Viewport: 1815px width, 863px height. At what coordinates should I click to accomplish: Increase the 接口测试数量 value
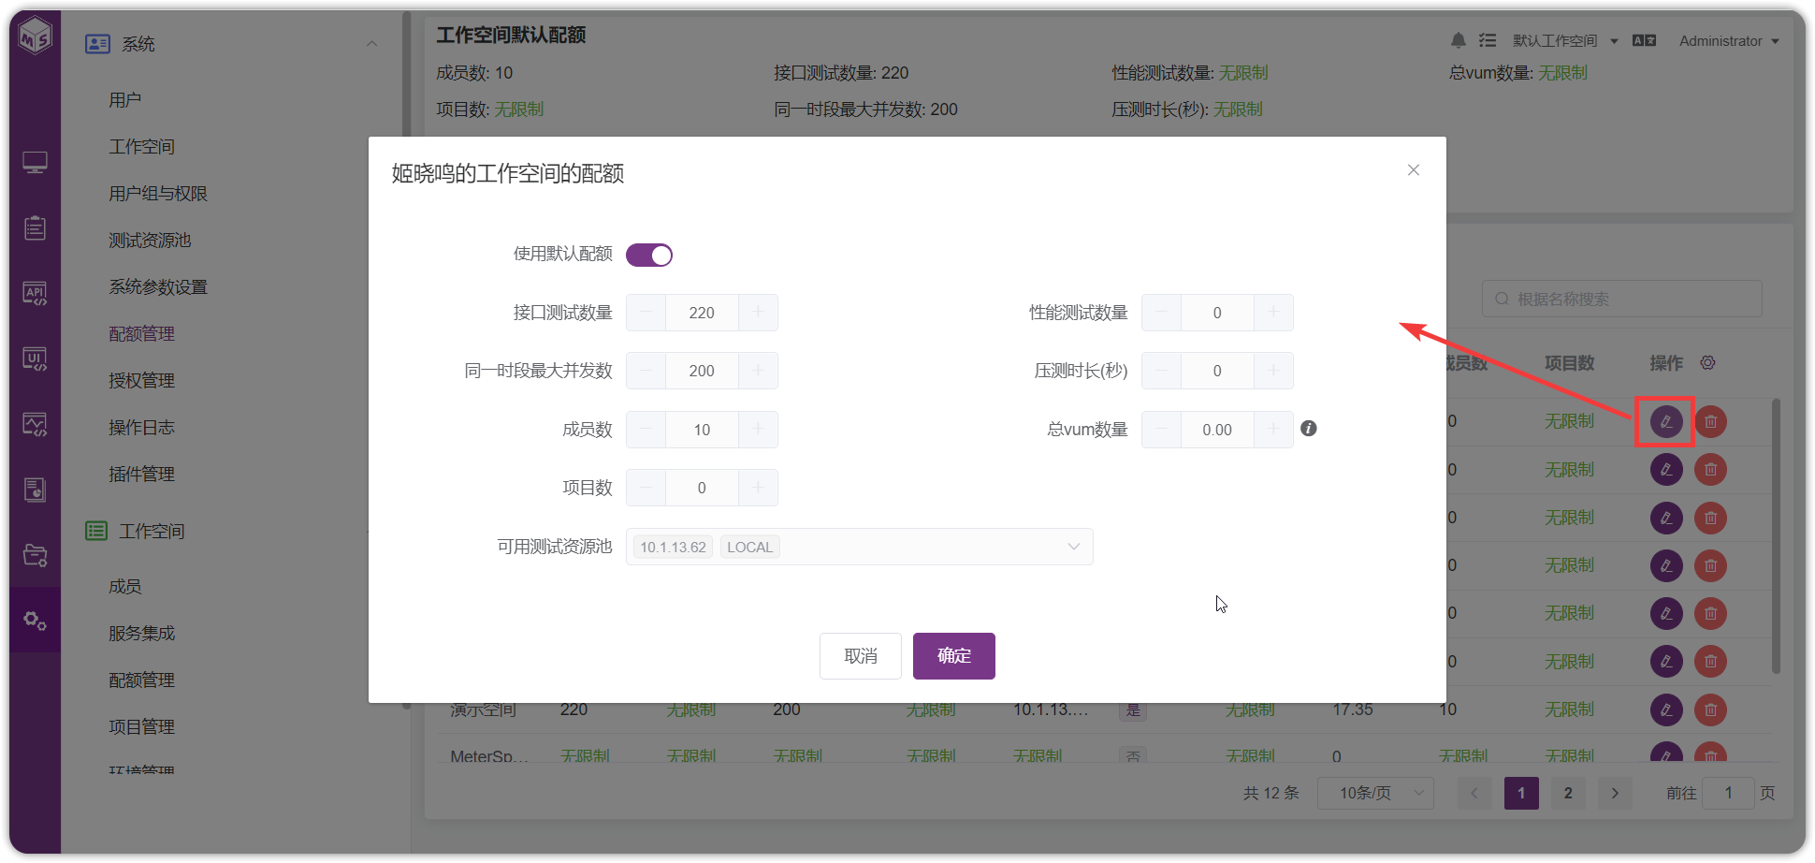(x=758, y=313)
